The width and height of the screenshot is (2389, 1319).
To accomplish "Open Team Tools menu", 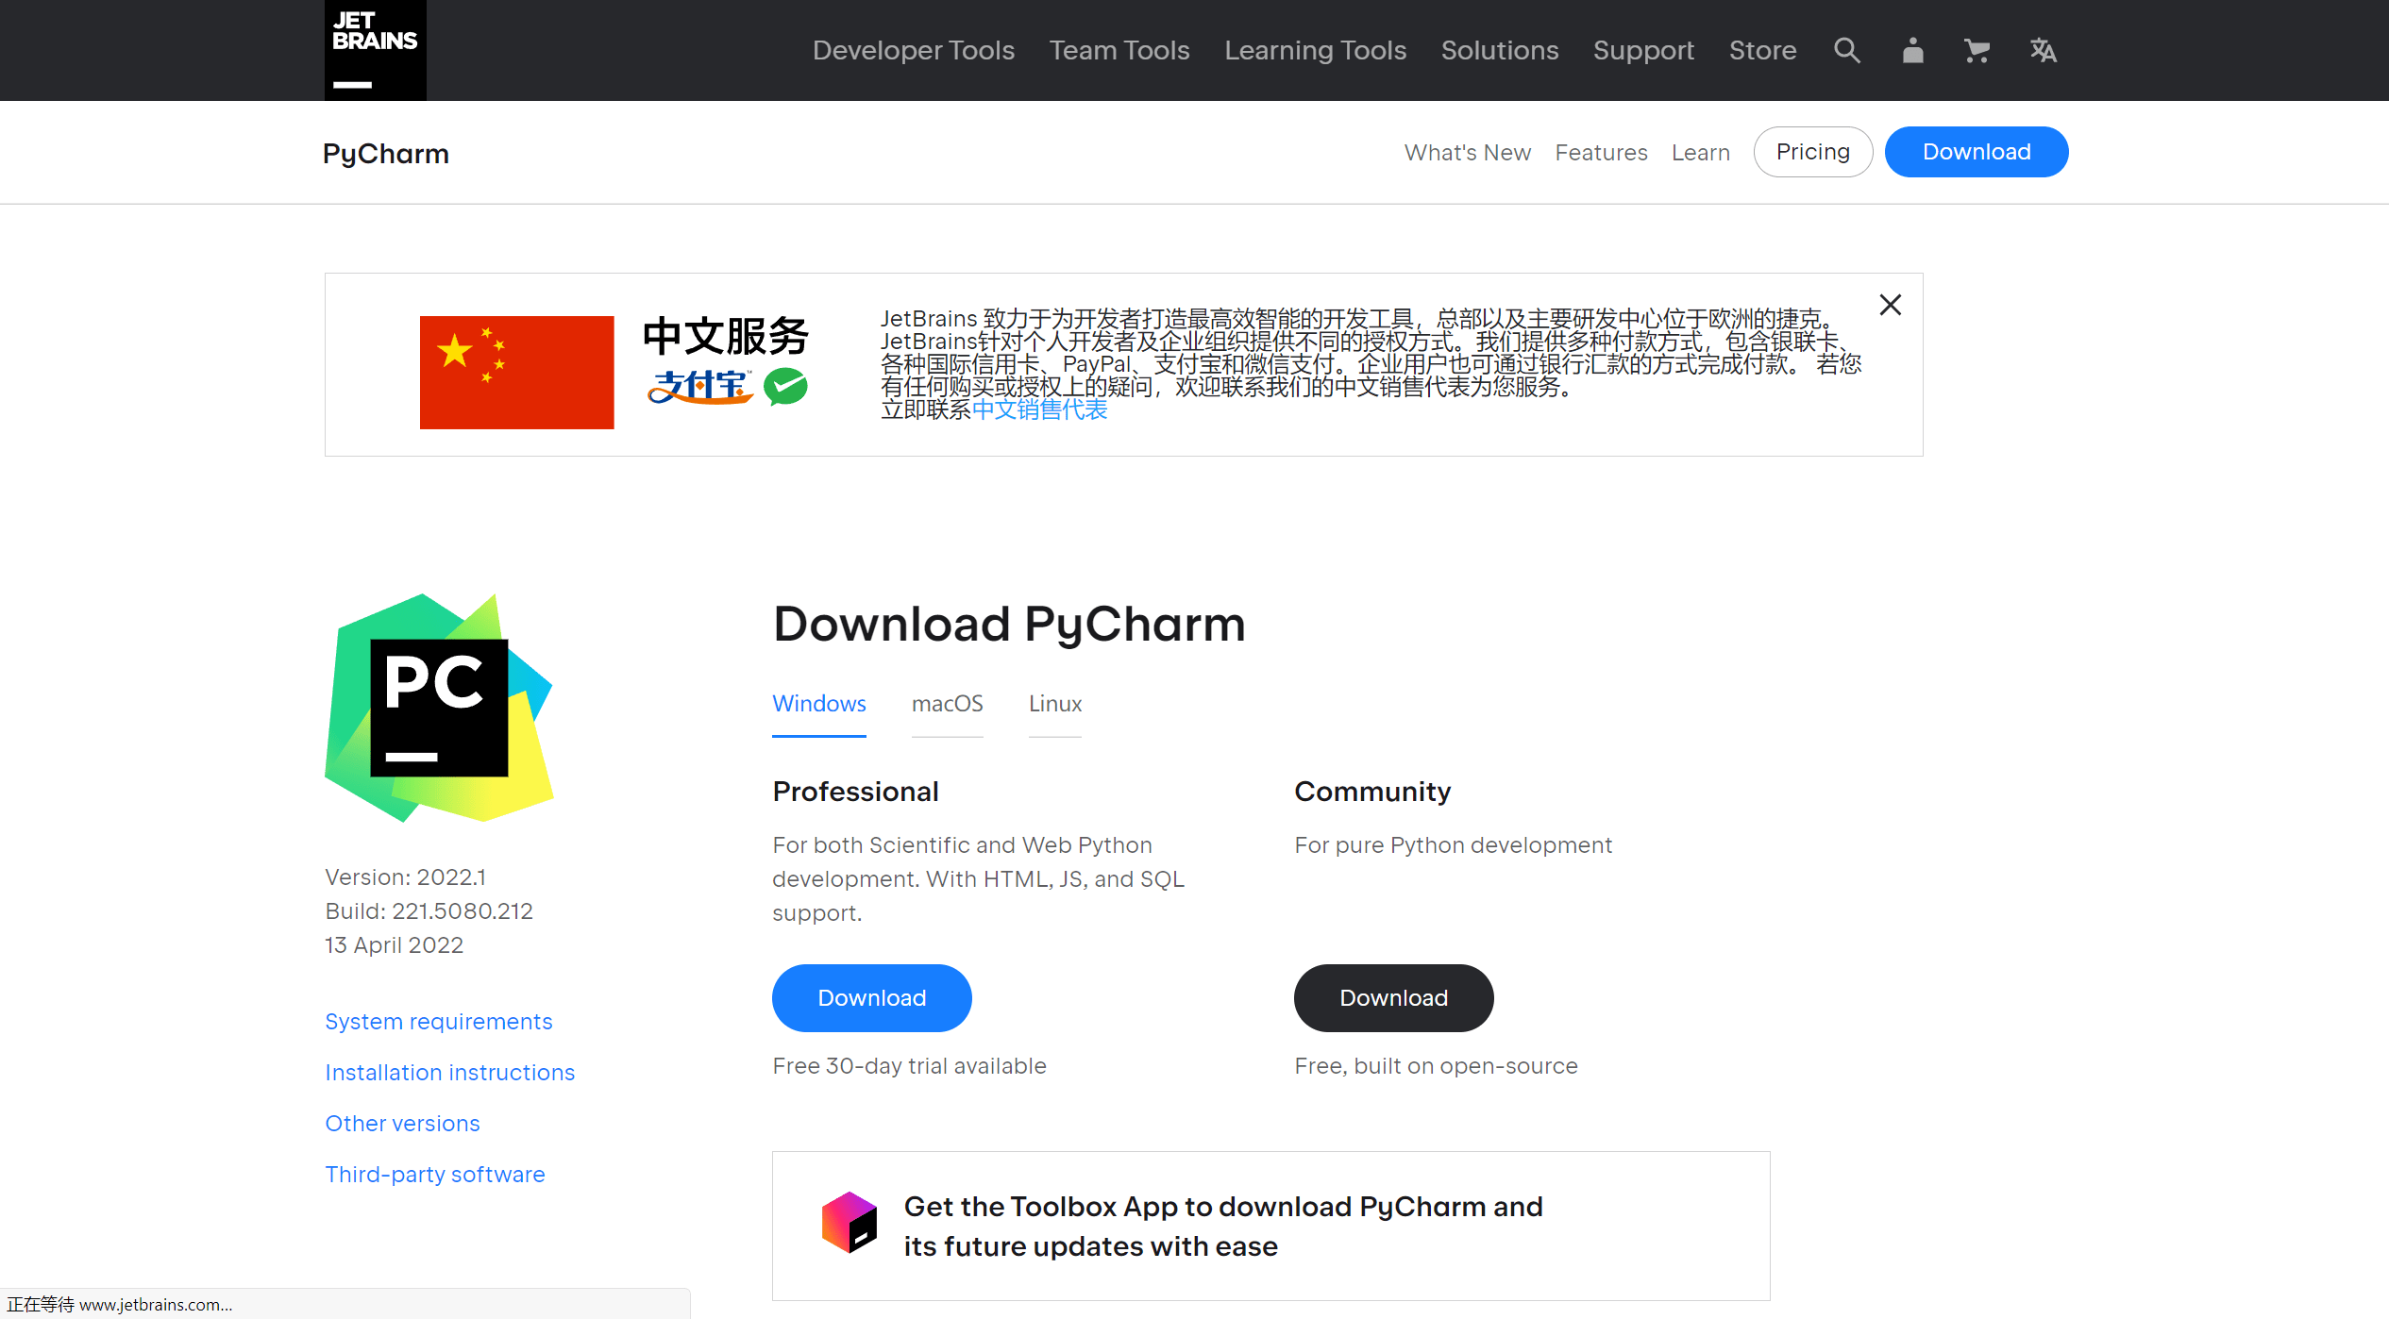I will [x=1119, y=50].
